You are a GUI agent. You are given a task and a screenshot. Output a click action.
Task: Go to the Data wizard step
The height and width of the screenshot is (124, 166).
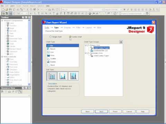47,28
